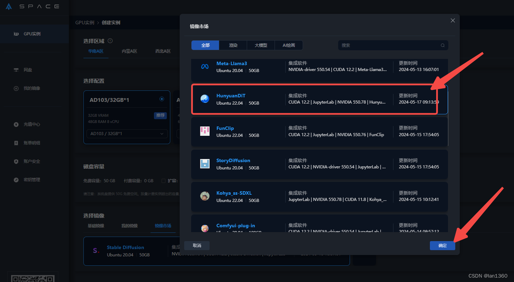Click the Comfyui-plug-in avatar icon

point(205,228)
